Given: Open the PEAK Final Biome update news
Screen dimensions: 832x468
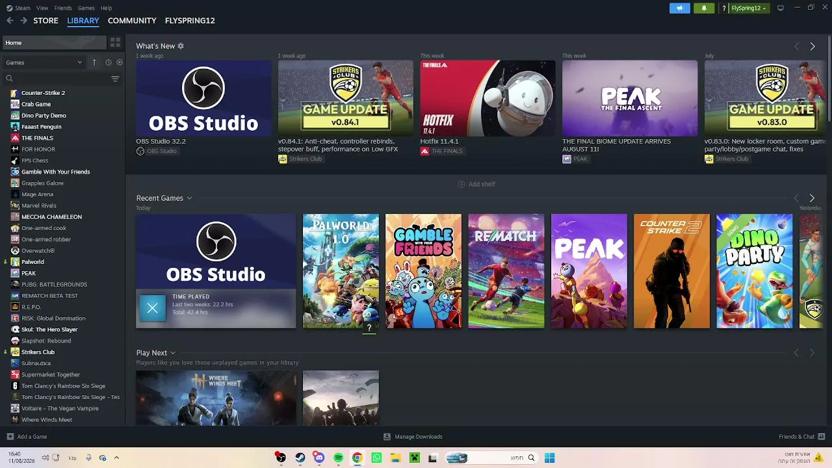Looking at the screenshot, I should [x=630, y=99].
